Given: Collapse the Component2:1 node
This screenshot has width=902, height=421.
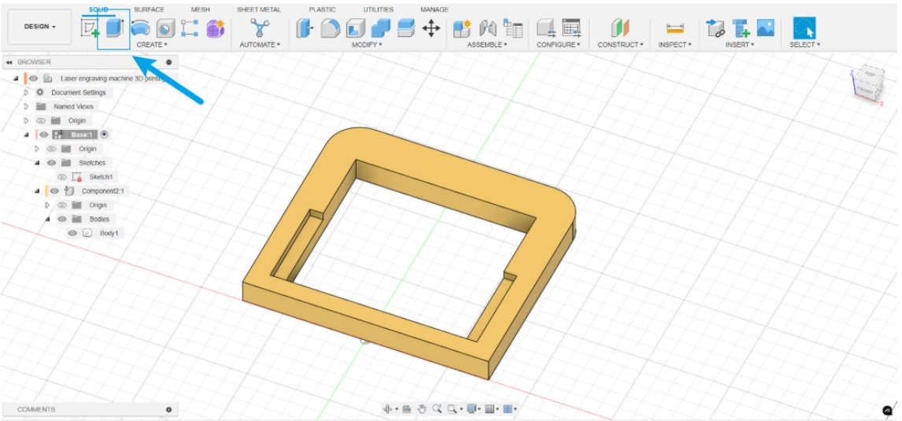Looking at the screenshot, I should click(x=37, y=191).
